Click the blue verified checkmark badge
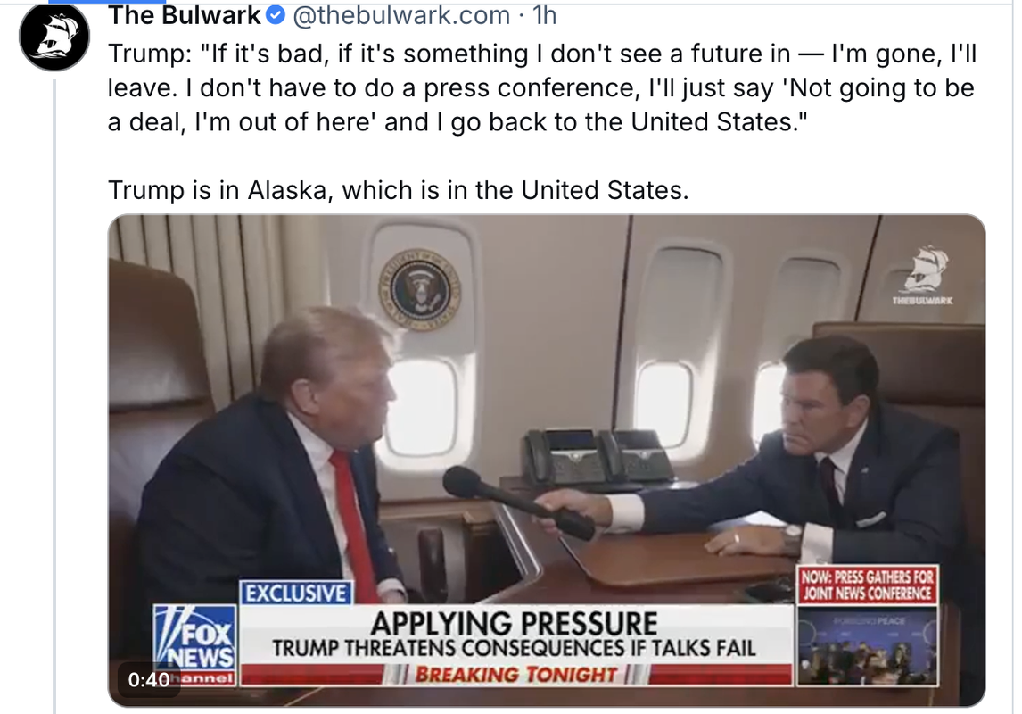The width and height of the screenshot is (1022, 714). click(x=276, y=15)
